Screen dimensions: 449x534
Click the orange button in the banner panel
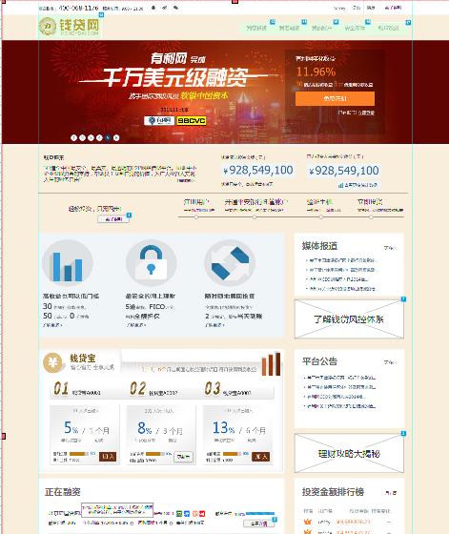pos(335,98)
